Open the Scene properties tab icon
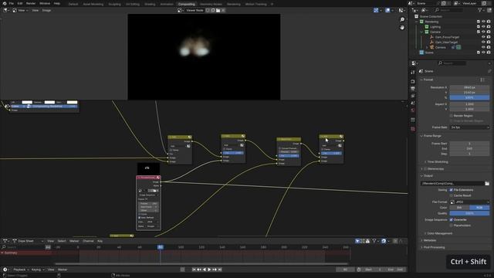Viewport: 494px width, 278px height. [x=413, y=103]
